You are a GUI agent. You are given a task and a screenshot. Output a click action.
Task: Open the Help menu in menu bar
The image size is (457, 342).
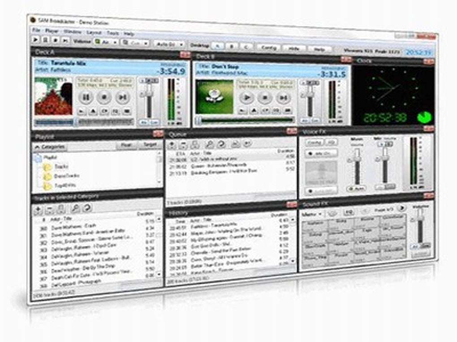coord(129,34)
